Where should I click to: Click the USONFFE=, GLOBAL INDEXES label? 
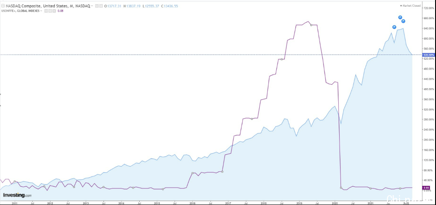pos(21,11)
